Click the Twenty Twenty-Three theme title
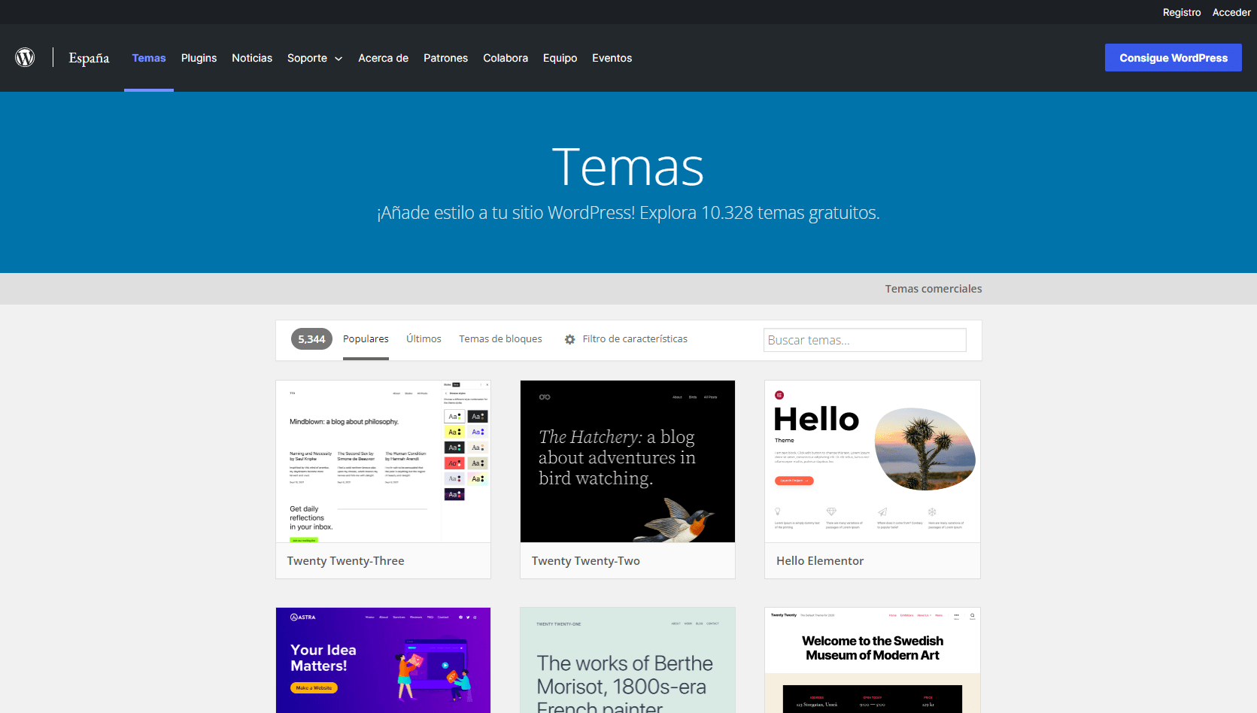1257x713 pixels. (x=345, y=561)
